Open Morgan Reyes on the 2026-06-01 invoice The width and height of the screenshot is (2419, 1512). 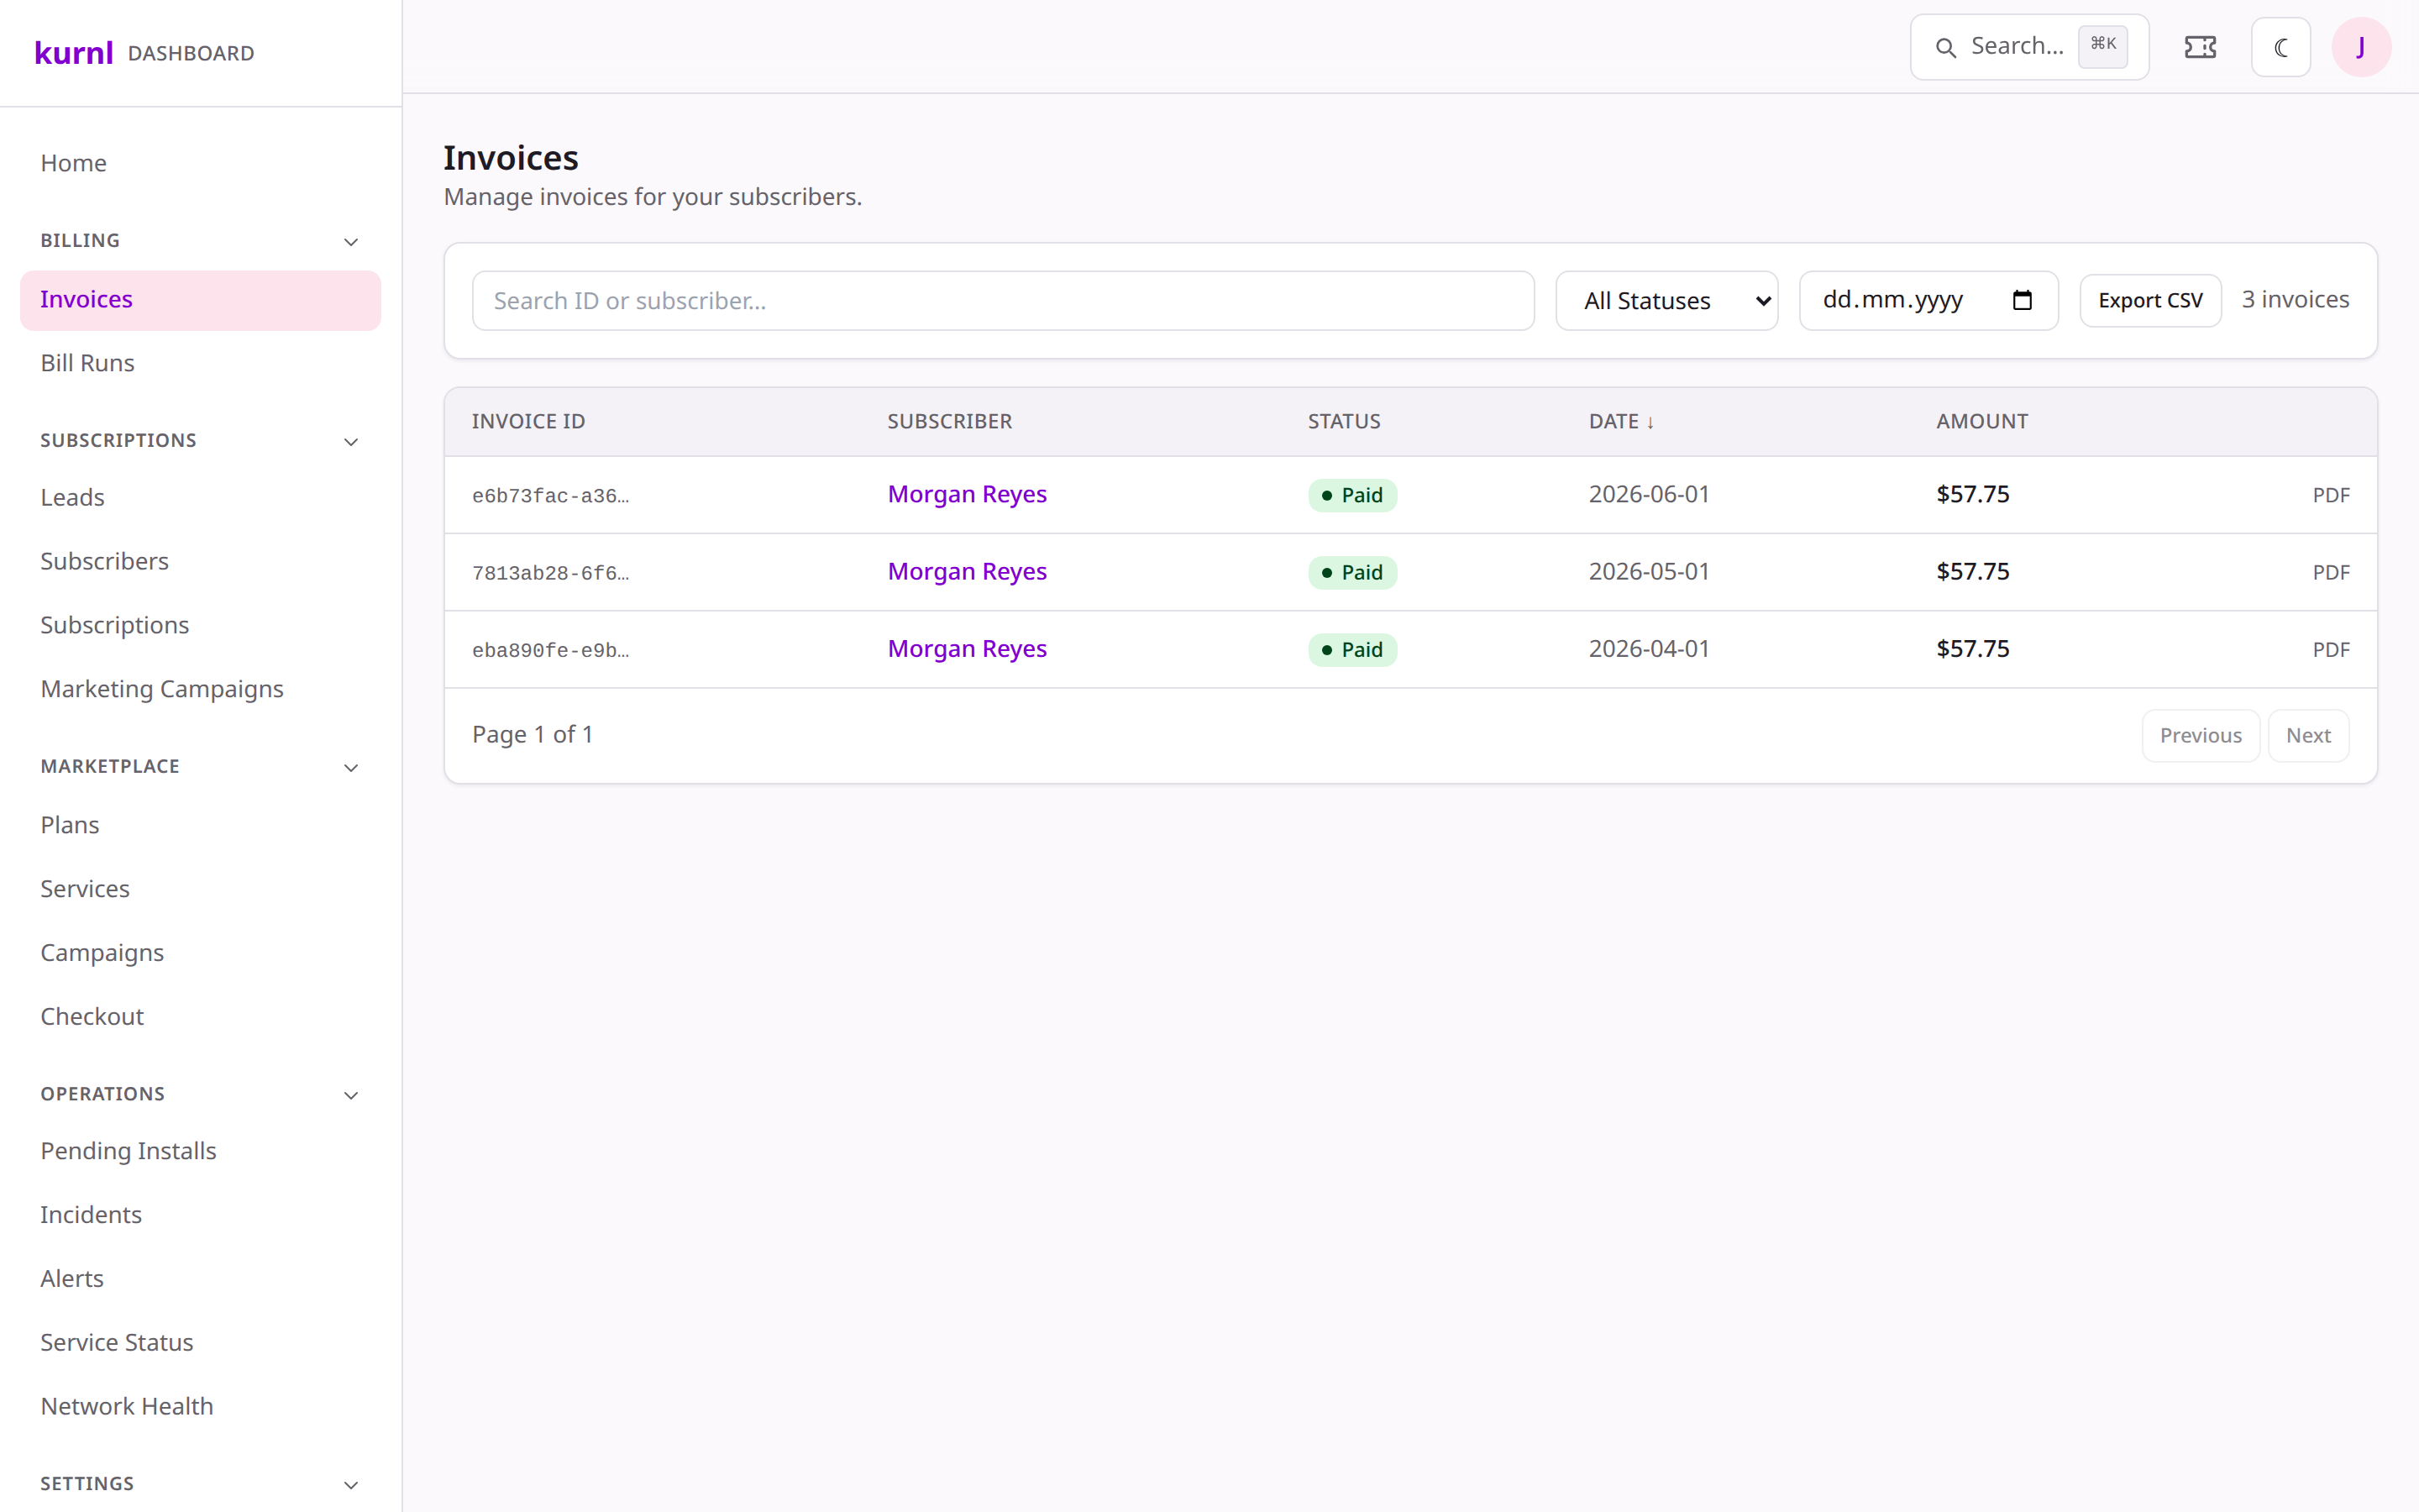click(967, 494)
